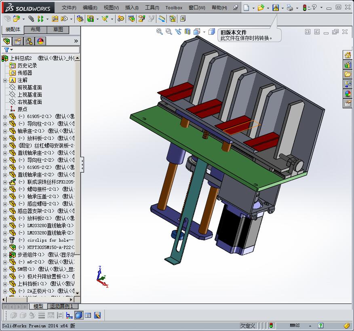Screen dimensions: 354x331
Task: Open the 工具(T) menu
Action: (x=152, y=8)
